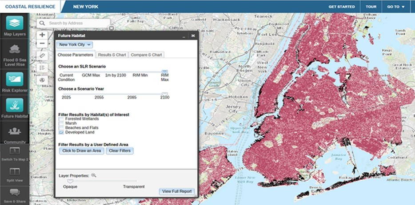Viewport: 415px width, 205px height.
Task: Select scenario year 2055 label
Action: click(x=99, y=98)
